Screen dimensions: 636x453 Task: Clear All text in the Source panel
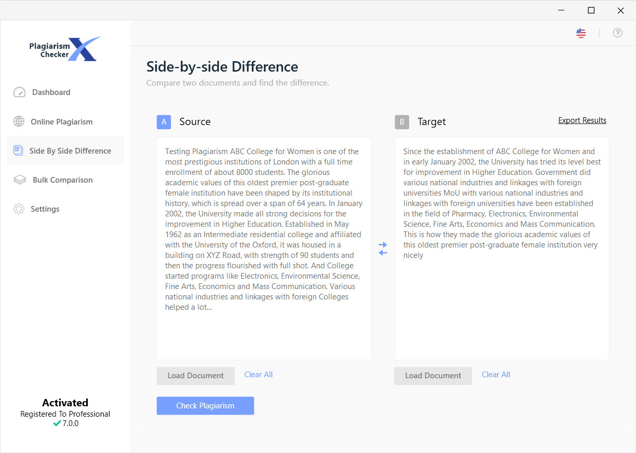coord(258,374)
